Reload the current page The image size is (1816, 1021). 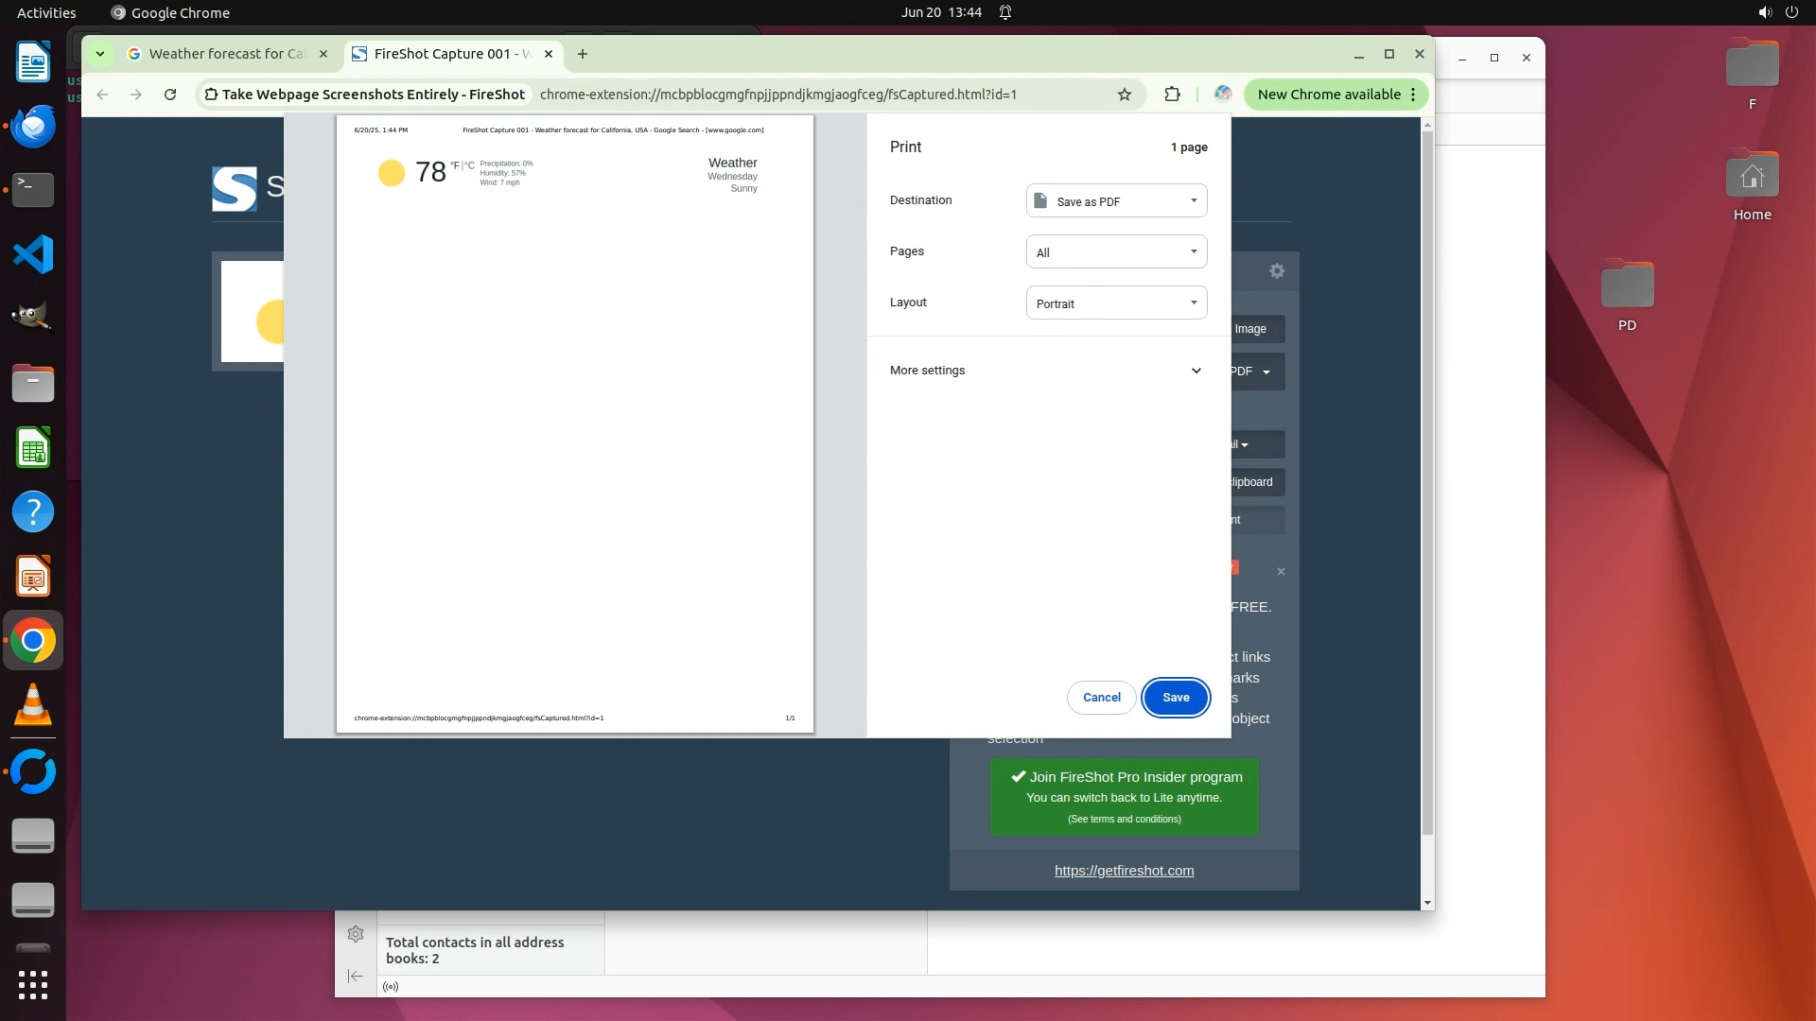pyautogui.click(x=170, y=95)
